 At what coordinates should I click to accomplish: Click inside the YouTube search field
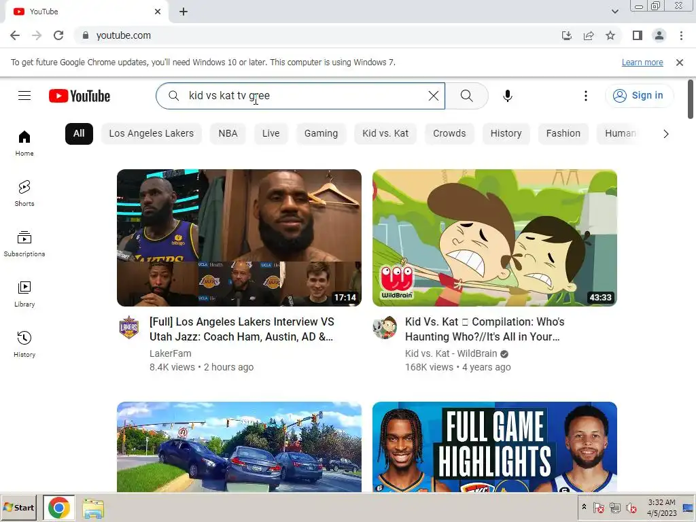click(302, 96)
